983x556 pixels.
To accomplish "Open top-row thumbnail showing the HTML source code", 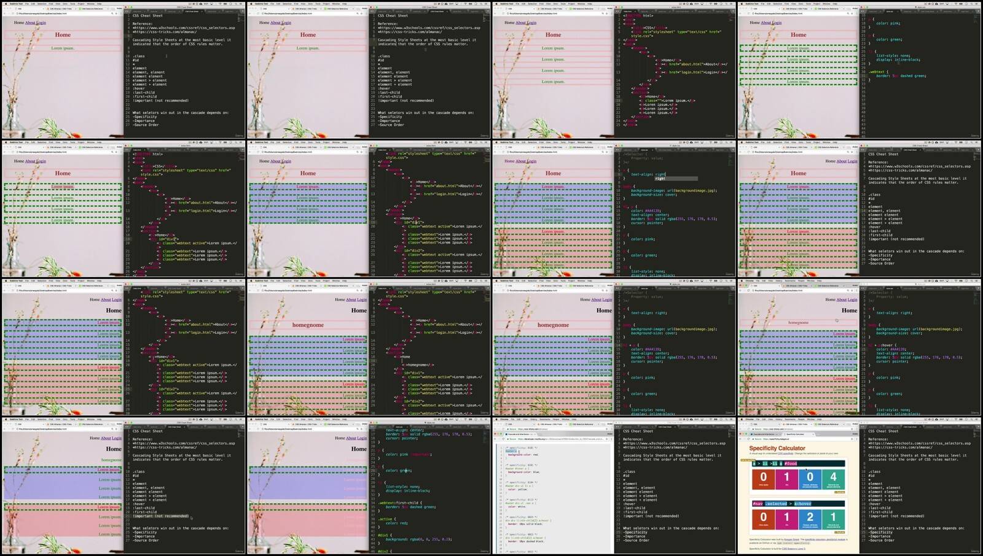I will [x=614, y=70].
